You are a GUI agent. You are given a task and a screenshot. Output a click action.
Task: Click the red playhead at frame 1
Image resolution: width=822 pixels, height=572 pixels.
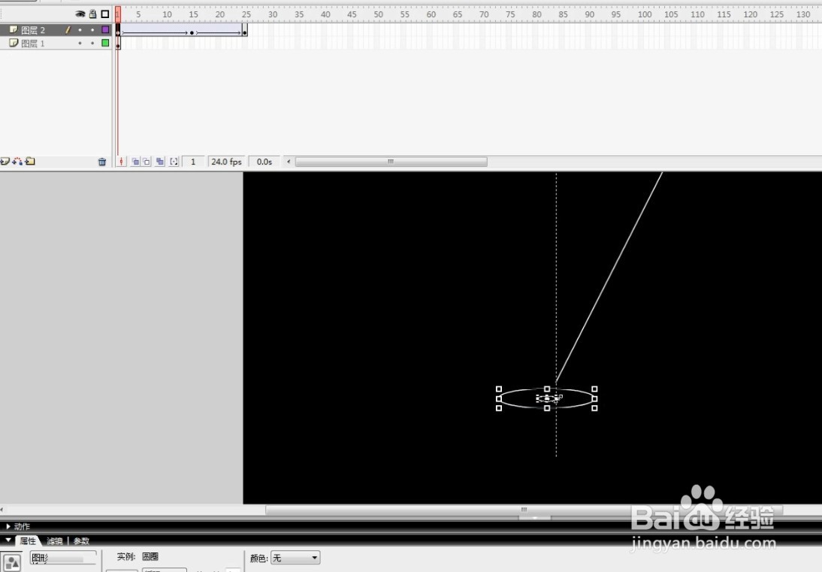pos(118,14)
